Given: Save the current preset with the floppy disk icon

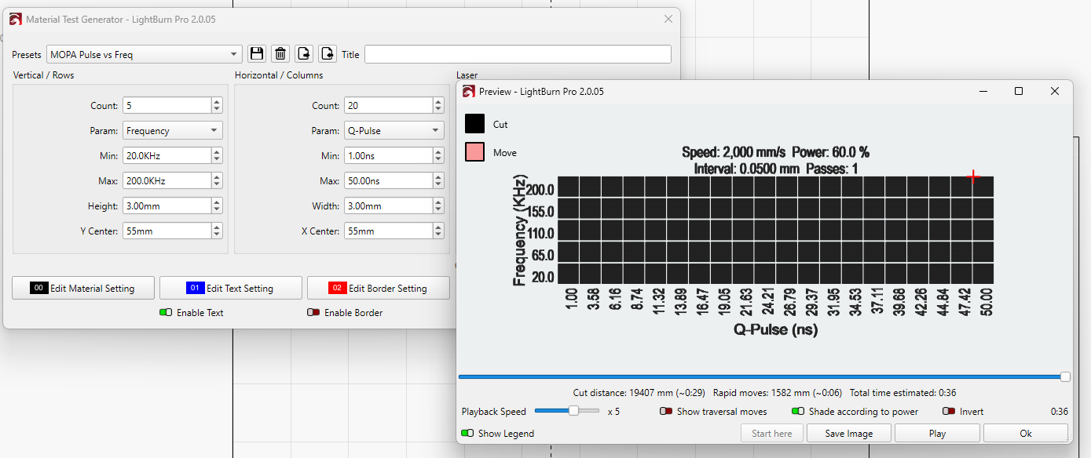Looking at the screenshot, I should coord(256,54).
